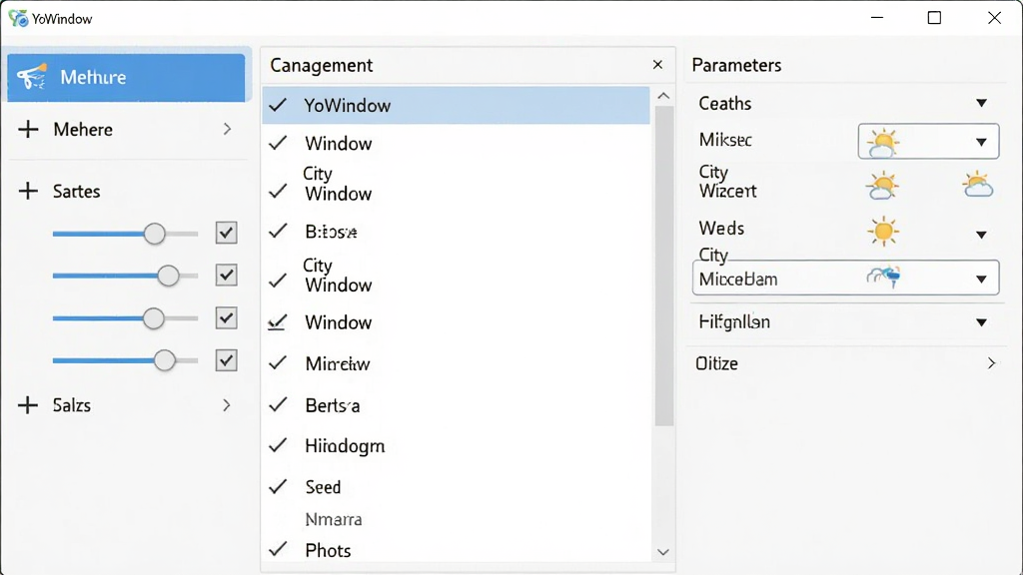Select the grayed Nmarra list entry

[334, 519]
